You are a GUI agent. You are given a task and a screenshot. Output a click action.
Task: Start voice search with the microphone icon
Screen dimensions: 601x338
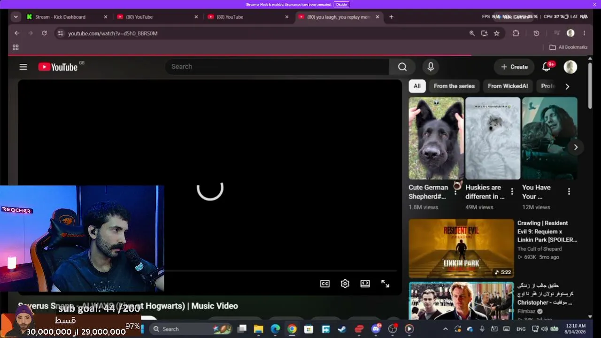point(431,67)
